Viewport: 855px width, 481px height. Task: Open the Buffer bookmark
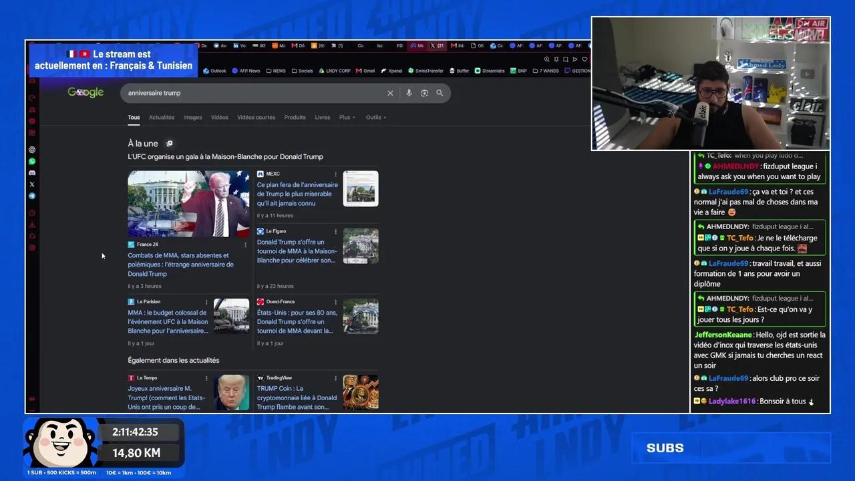click(x=460, y=71)
